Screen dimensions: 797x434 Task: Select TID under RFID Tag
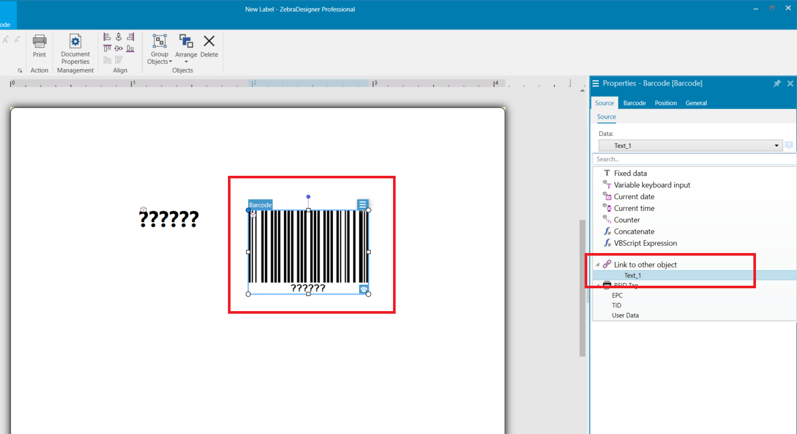pos(616,305)
